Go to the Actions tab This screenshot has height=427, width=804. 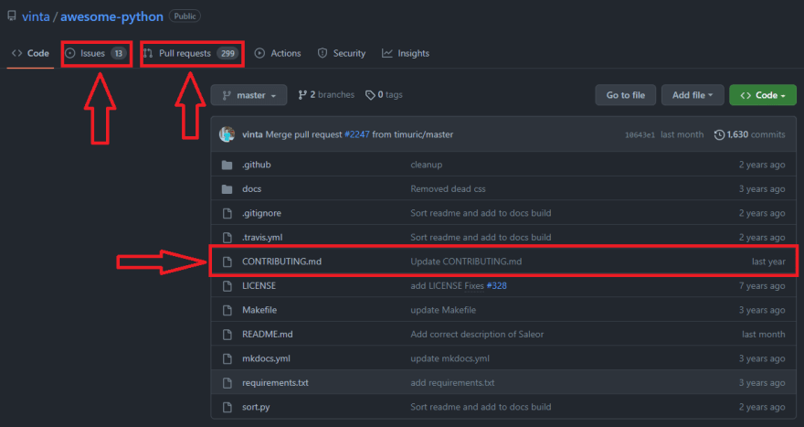tap(278, 53)
